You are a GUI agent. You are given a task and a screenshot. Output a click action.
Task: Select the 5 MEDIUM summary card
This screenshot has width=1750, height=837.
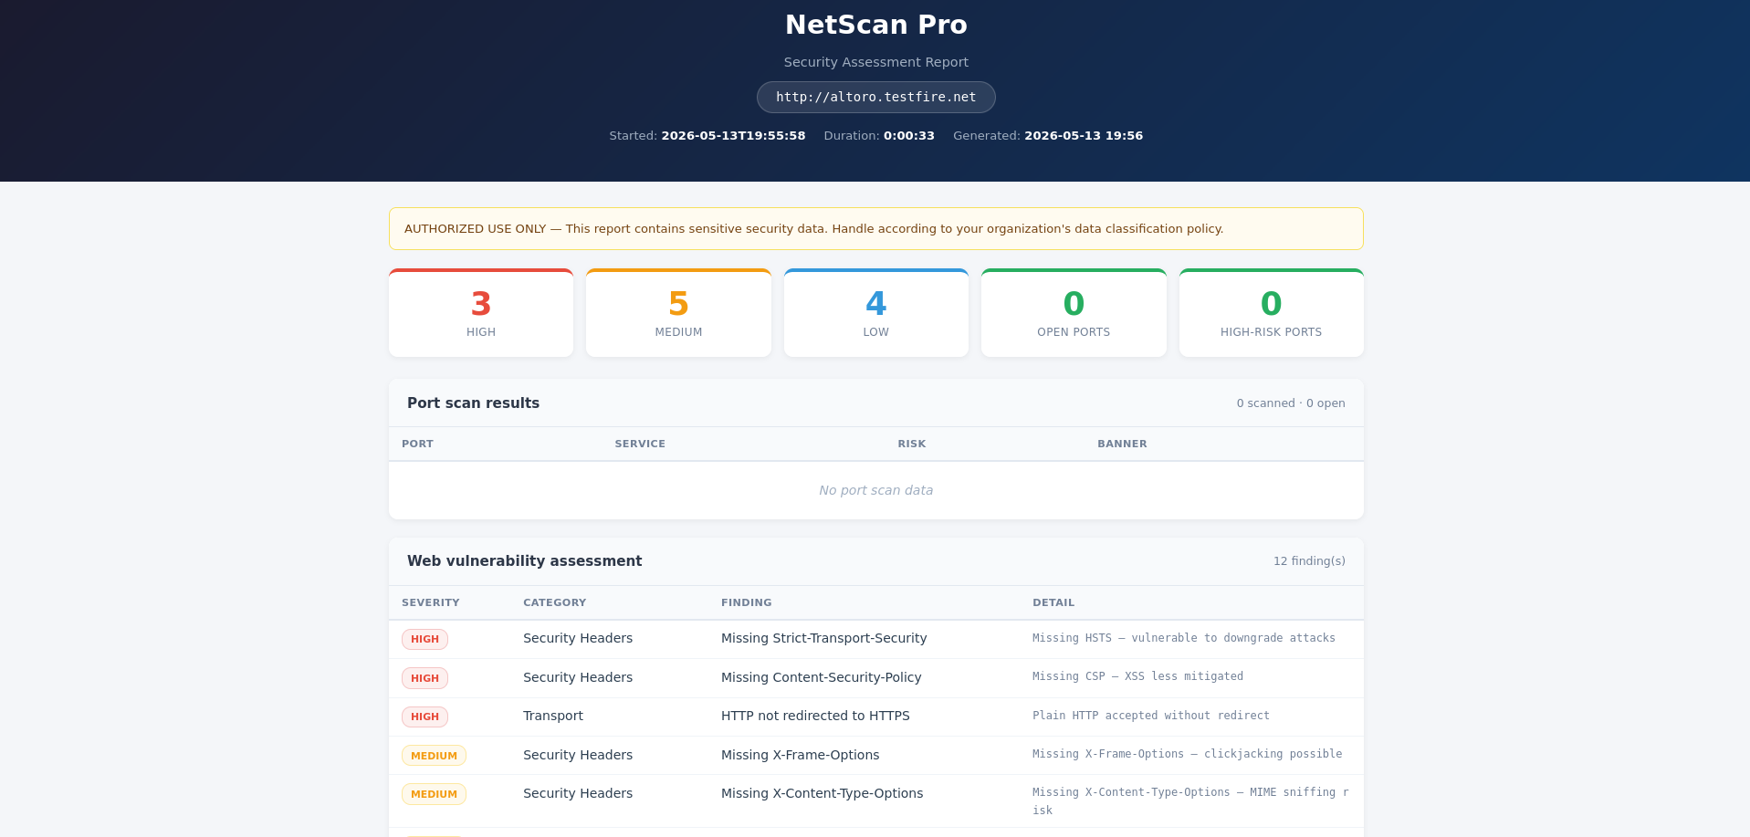[x=678, y=312]
